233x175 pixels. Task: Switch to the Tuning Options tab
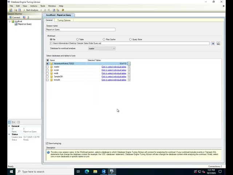coord(64,20)
